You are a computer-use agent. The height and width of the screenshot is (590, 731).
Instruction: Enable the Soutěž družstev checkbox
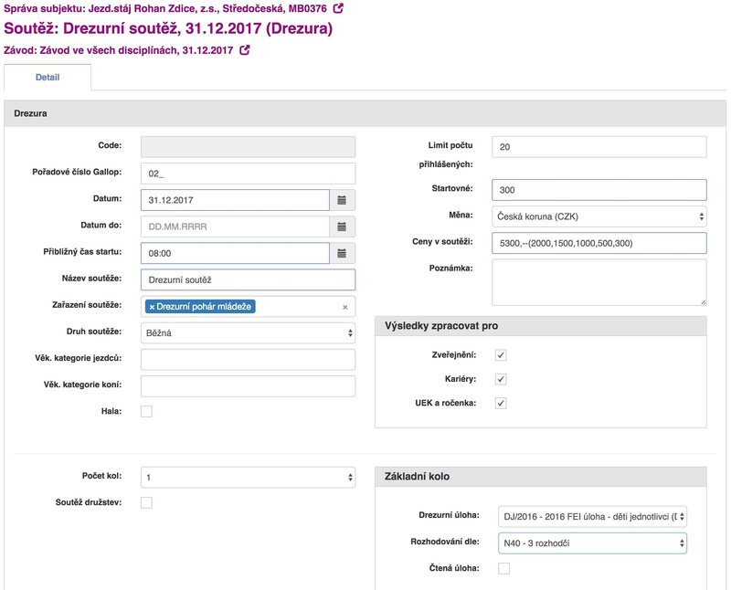(x=147, y=502)
